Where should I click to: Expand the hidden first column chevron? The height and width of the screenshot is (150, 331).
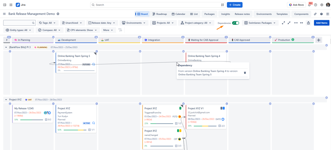pos(7,40)
